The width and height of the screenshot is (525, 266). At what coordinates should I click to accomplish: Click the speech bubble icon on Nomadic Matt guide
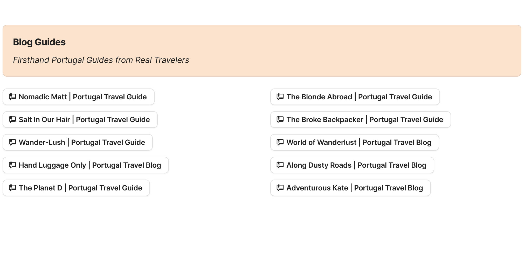pos(12,97)
